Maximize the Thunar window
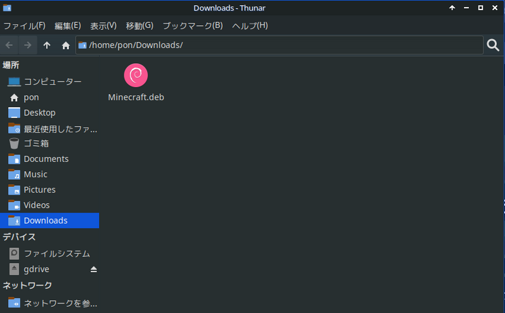 tap(480, 8)
